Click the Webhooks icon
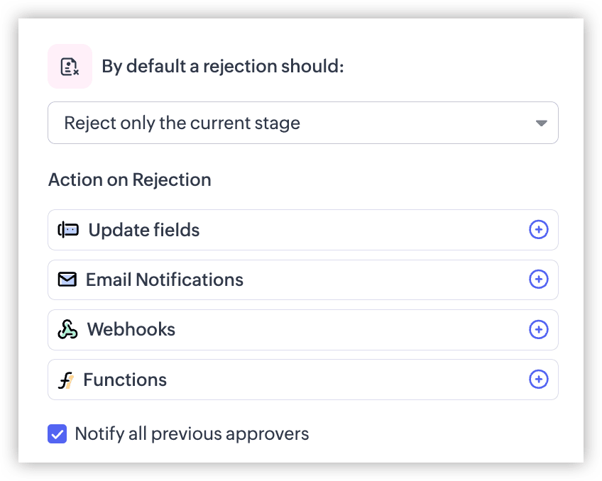 pos(67,329)
